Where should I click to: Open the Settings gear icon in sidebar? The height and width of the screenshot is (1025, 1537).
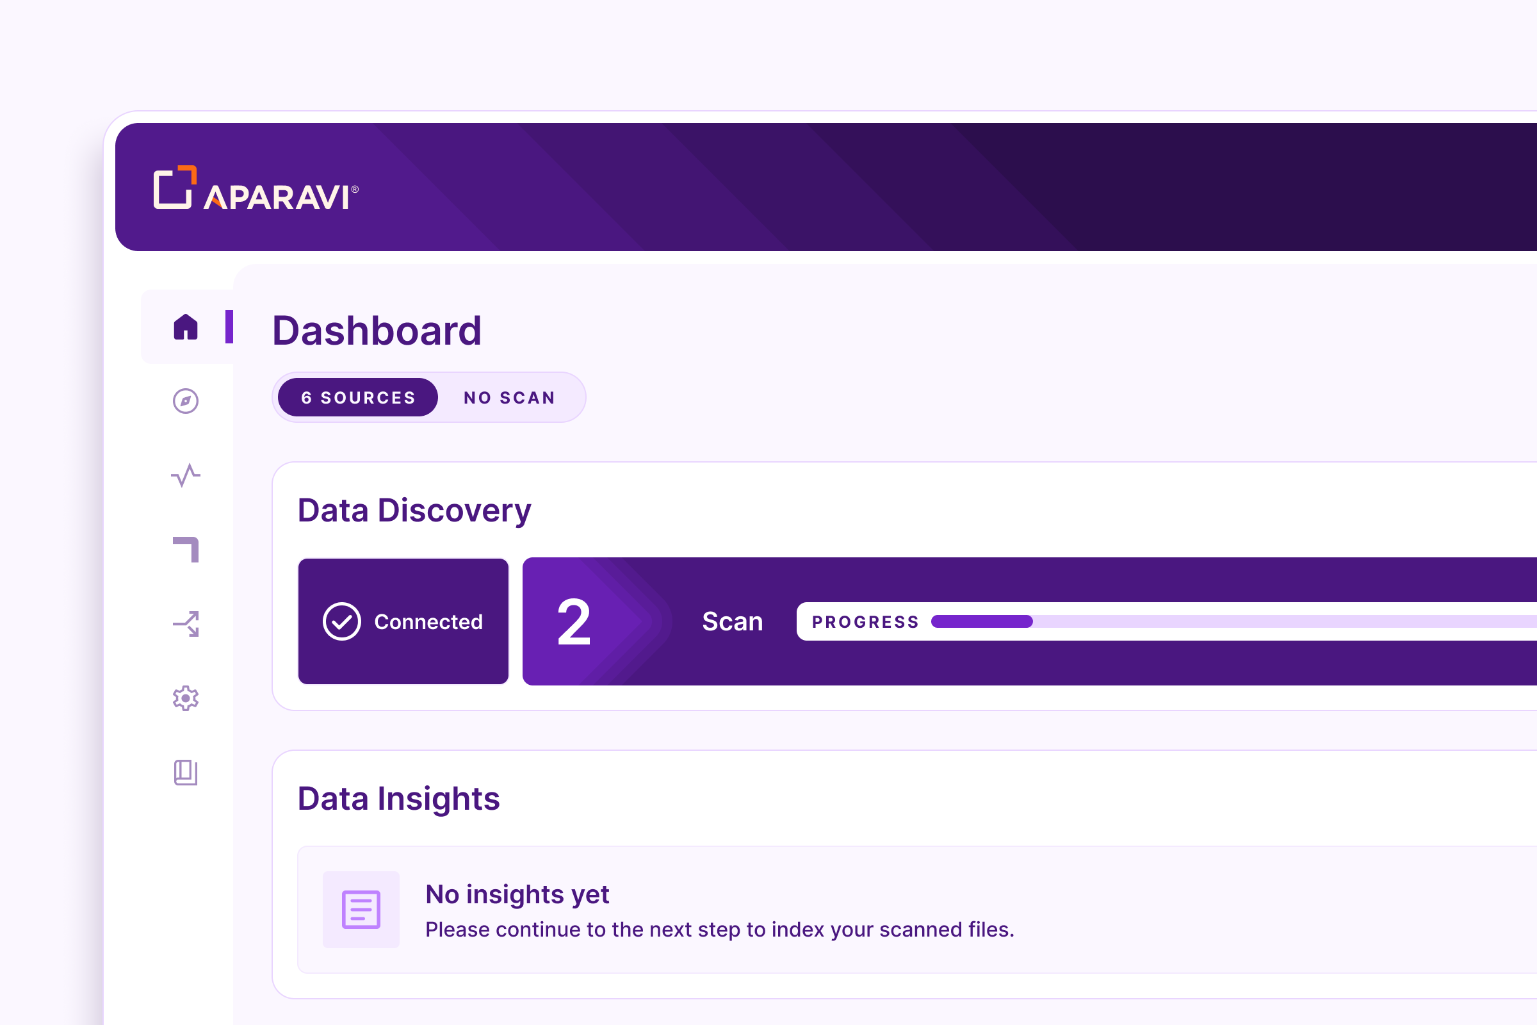click(186, 698)
